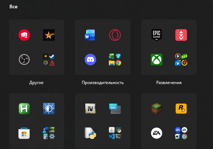Image resolution: width=213 pixels, height=149 pixels.
Task: Launch Minecraft grass block icon
Action: tap(157, 109)
